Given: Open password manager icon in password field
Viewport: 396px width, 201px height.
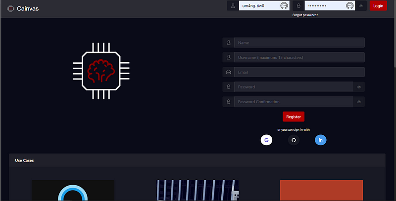Looking at the screenshot, I should [x=349, y=5].
